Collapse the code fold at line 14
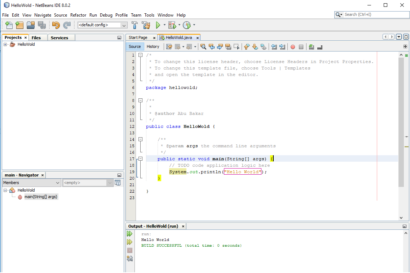Image resolution: width=410 pixels, height=273 pixels. pos(140,139)
